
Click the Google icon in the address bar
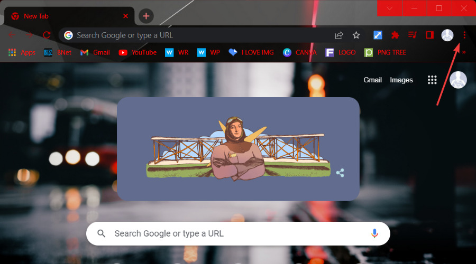(68, 35)
